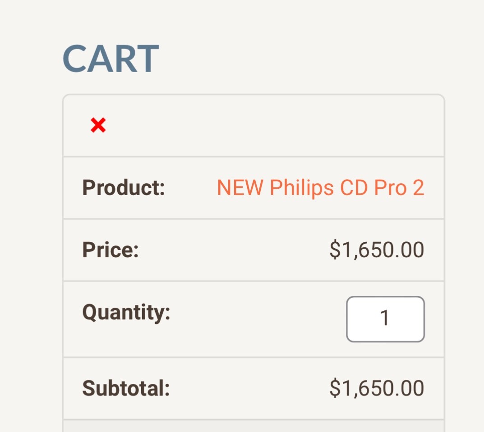Click the word NEW in product link

[x=240, y=187]
